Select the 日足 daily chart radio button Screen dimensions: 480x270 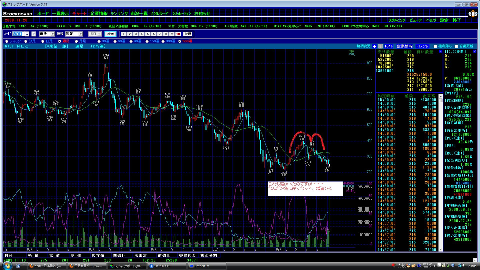click(x=43, y=41)
